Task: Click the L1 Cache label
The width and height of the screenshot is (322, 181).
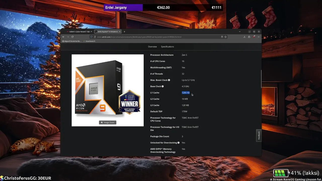Action: point(155,93)
